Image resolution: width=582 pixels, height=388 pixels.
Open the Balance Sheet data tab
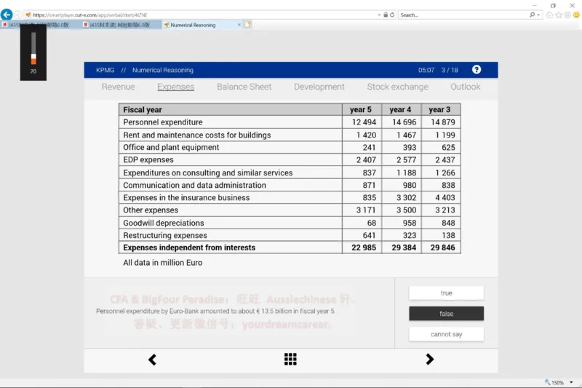click(x=244, y=87)
